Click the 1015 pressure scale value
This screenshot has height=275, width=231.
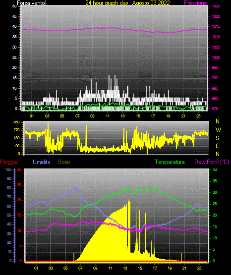click(x=216, y=26)
